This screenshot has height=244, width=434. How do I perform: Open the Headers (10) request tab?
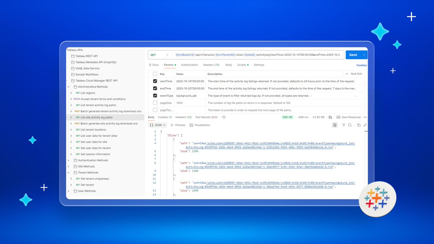211,65
